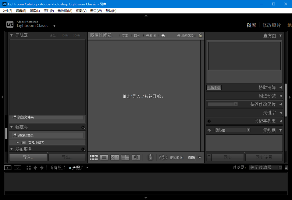Open the 默认值 metadata preset dropdown
Image resolution: width=292 pixels, height=200 pixels.
232,130
